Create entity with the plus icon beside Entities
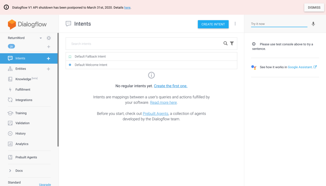 (48, 69)
